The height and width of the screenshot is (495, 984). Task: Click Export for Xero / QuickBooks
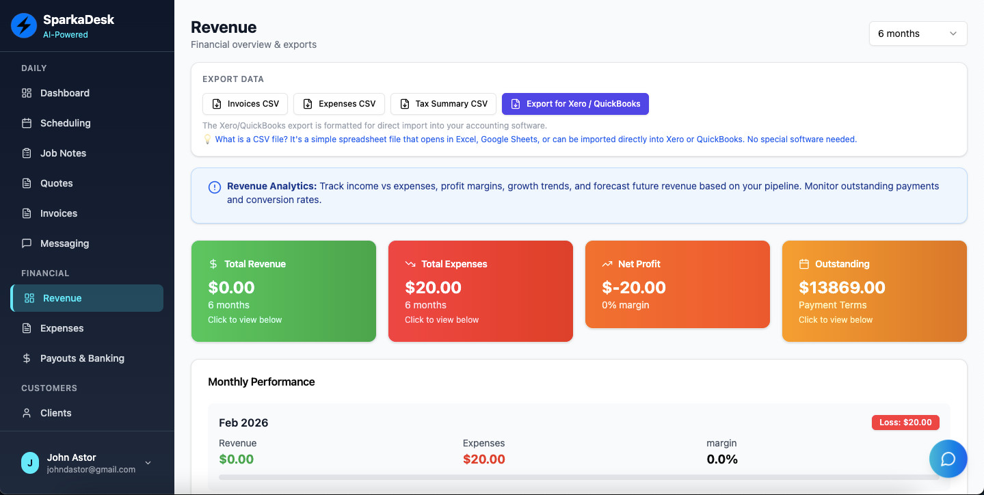click(x=575, y=104)
